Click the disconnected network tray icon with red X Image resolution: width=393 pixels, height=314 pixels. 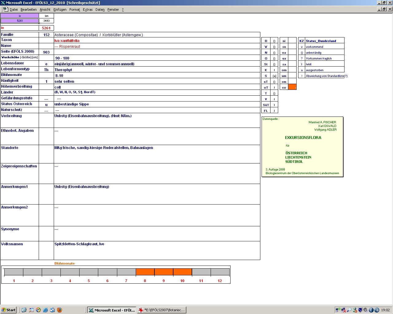[x=343, y=310]
